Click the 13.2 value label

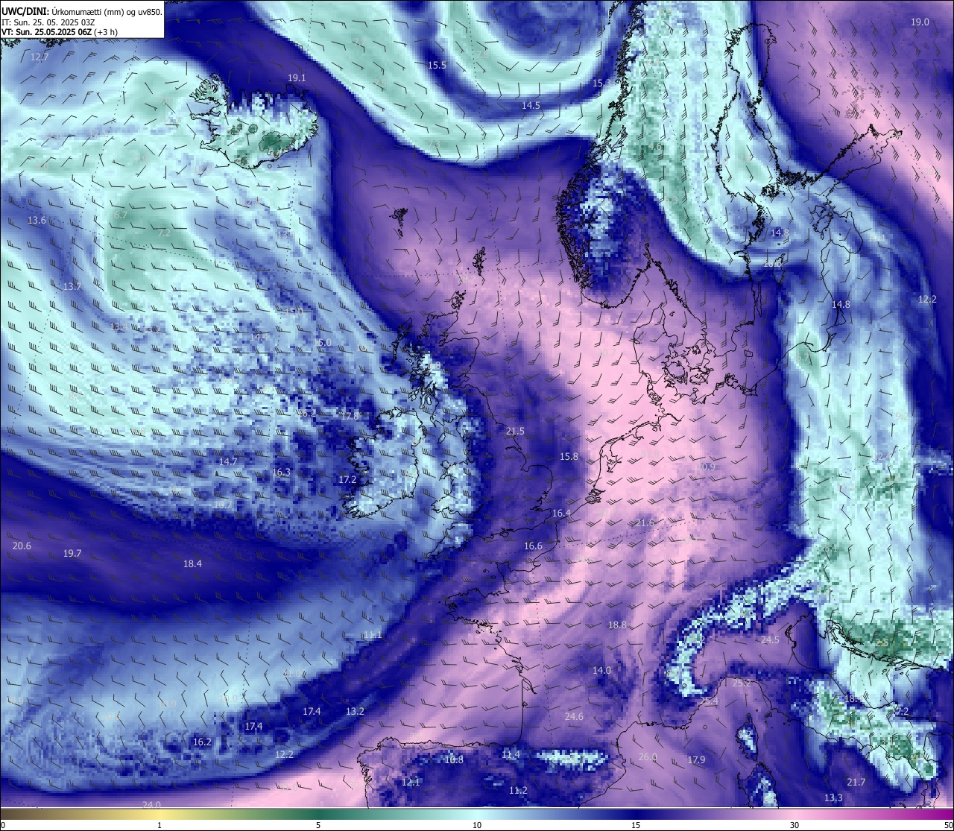click(355, 712)
